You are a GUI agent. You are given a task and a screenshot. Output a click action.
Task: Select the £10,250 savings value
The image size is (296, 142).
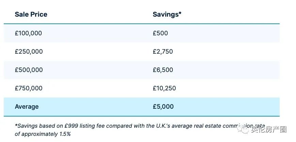(x=164, y=88)
